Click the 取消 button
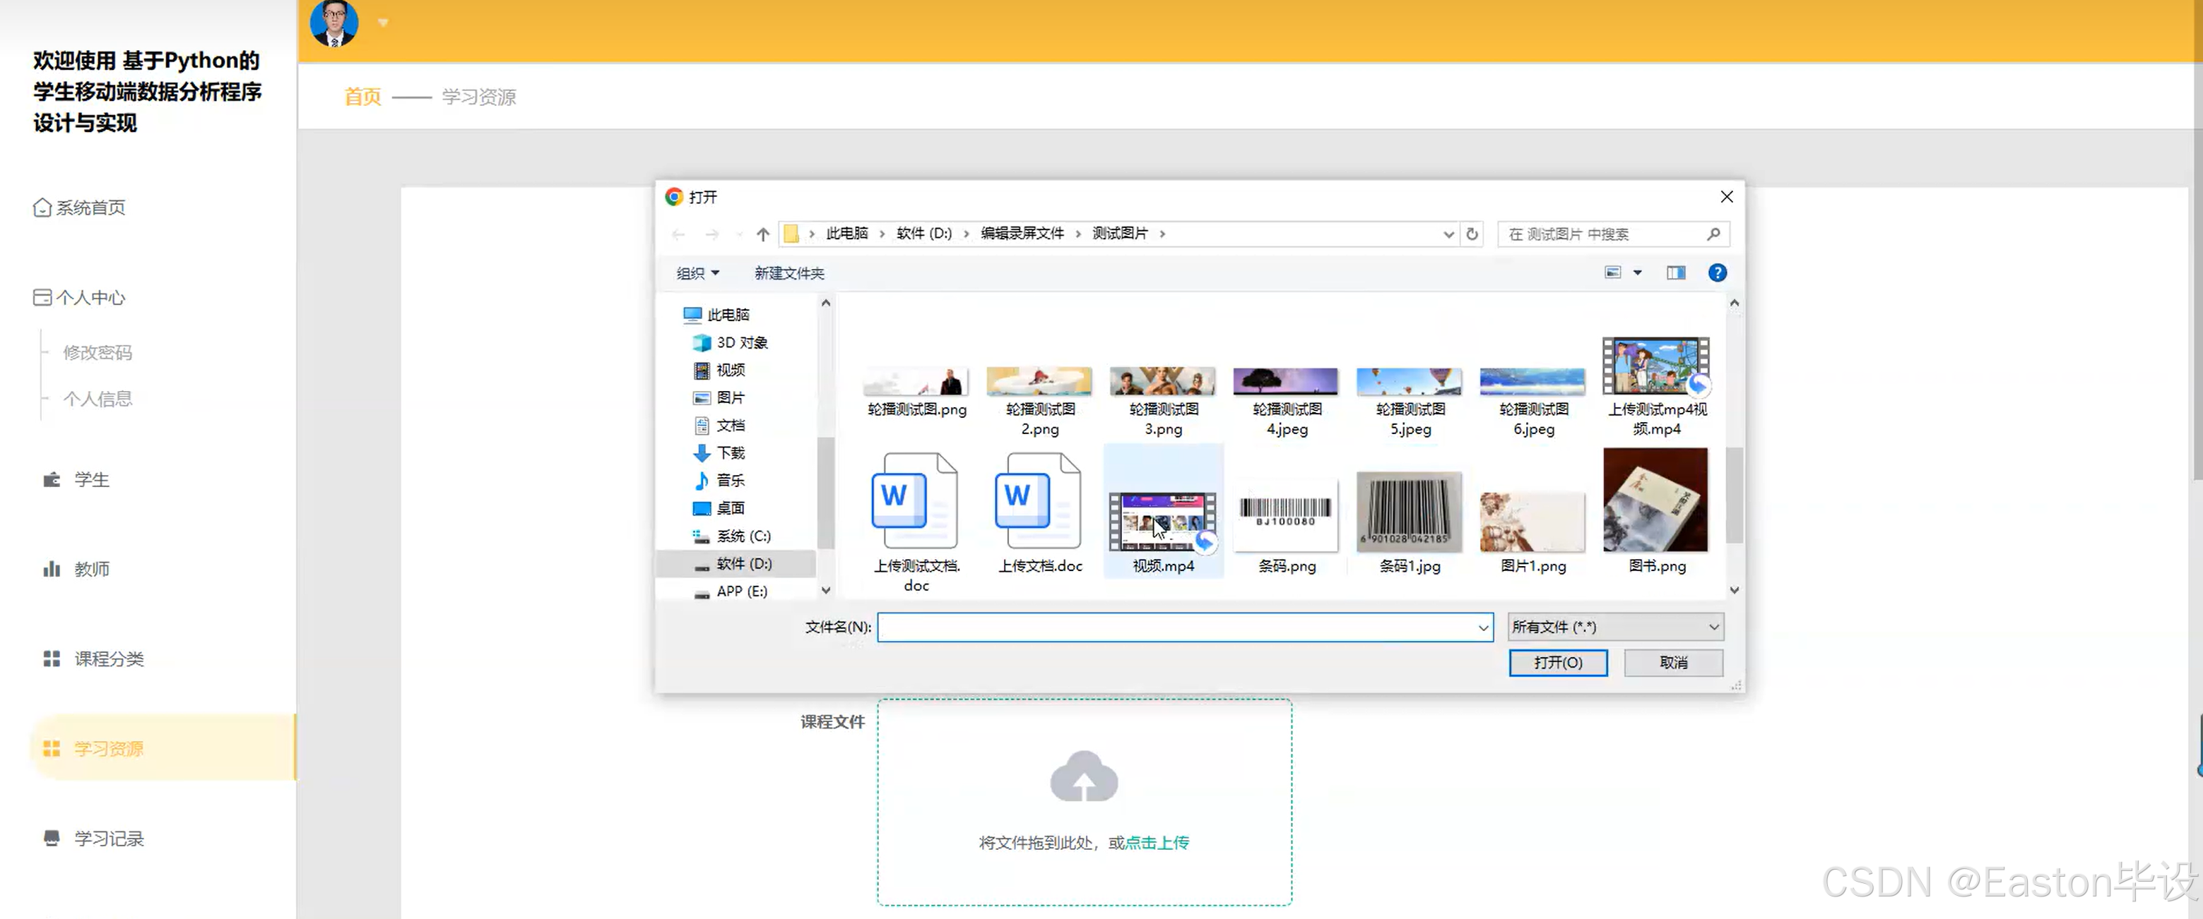Image resolution: width=2203 pixels, height=919 pixels. pos(1673,663)
